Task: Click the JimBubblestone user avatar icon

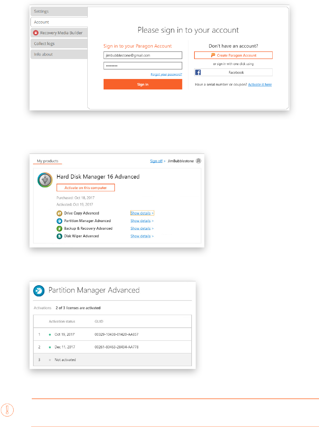Action: 199,161
